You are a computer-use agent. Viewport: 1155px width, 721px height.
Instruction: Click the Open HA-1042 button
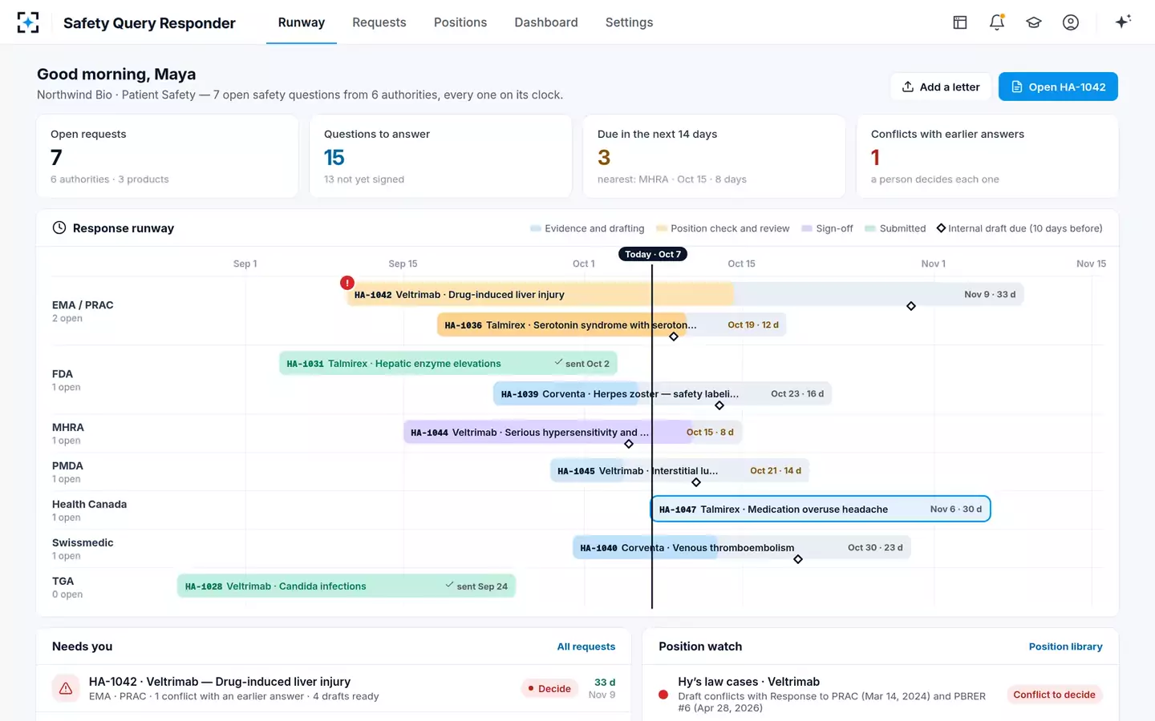[1058, 87]
